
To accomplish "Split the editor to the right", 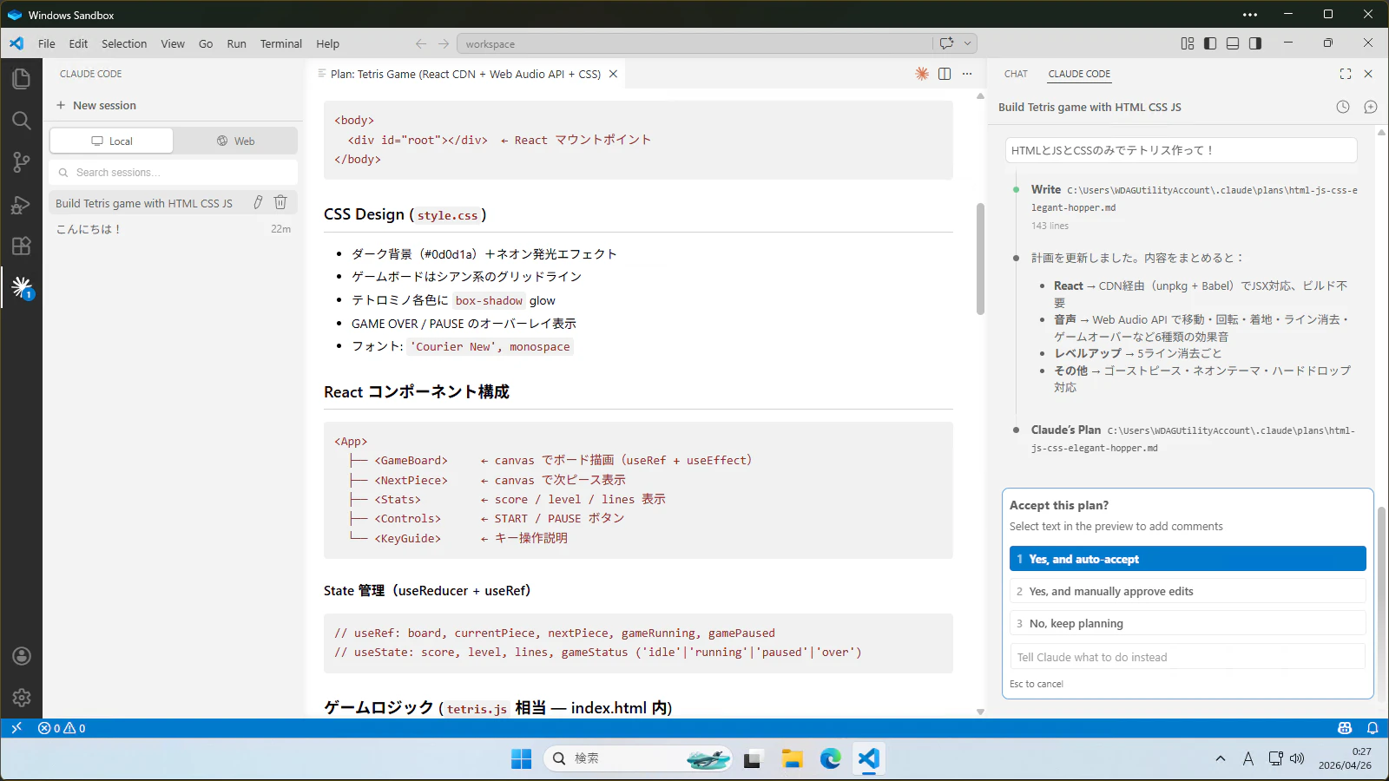I will point(945,74).
